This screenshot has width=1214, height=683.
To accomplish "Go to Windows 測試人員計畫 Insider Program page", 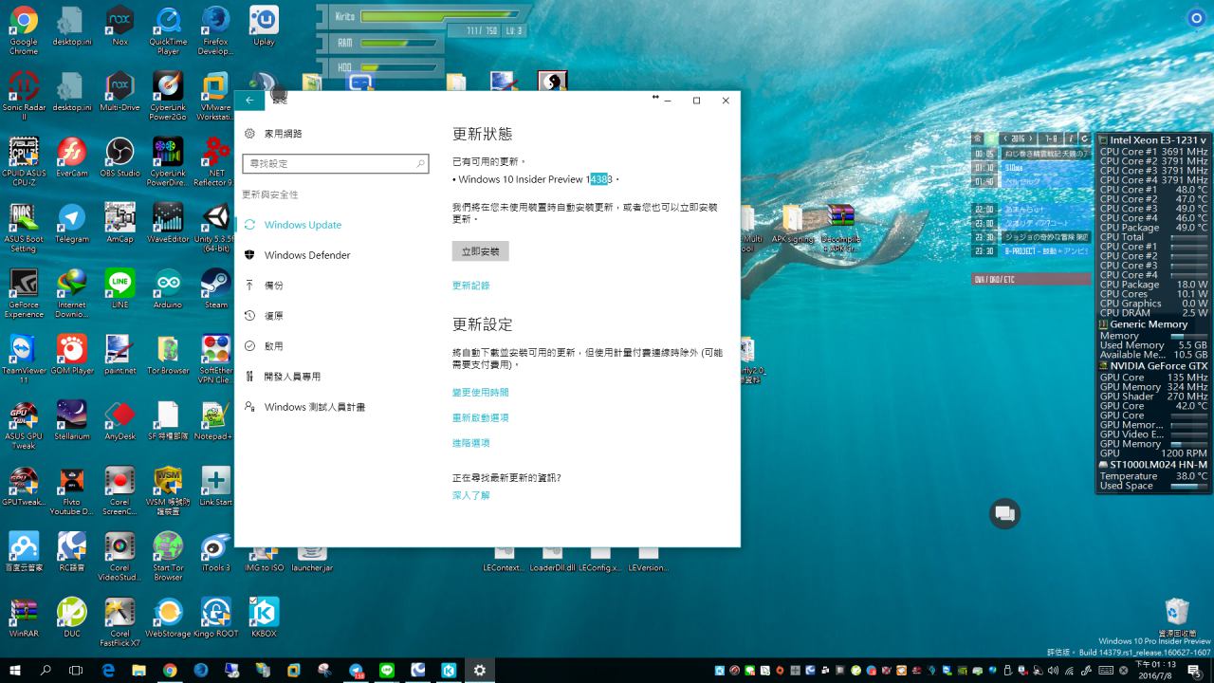I will (x=314, y=407).
